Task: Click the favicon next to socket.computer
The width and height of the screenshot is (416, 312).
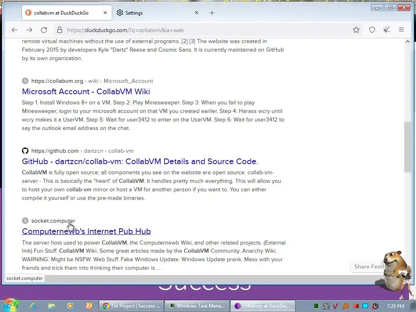Action: [x=25, y=221]
